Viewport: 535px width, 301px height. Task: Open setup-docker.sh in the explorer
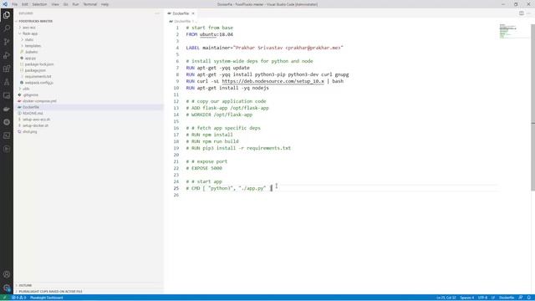[35, 125]
